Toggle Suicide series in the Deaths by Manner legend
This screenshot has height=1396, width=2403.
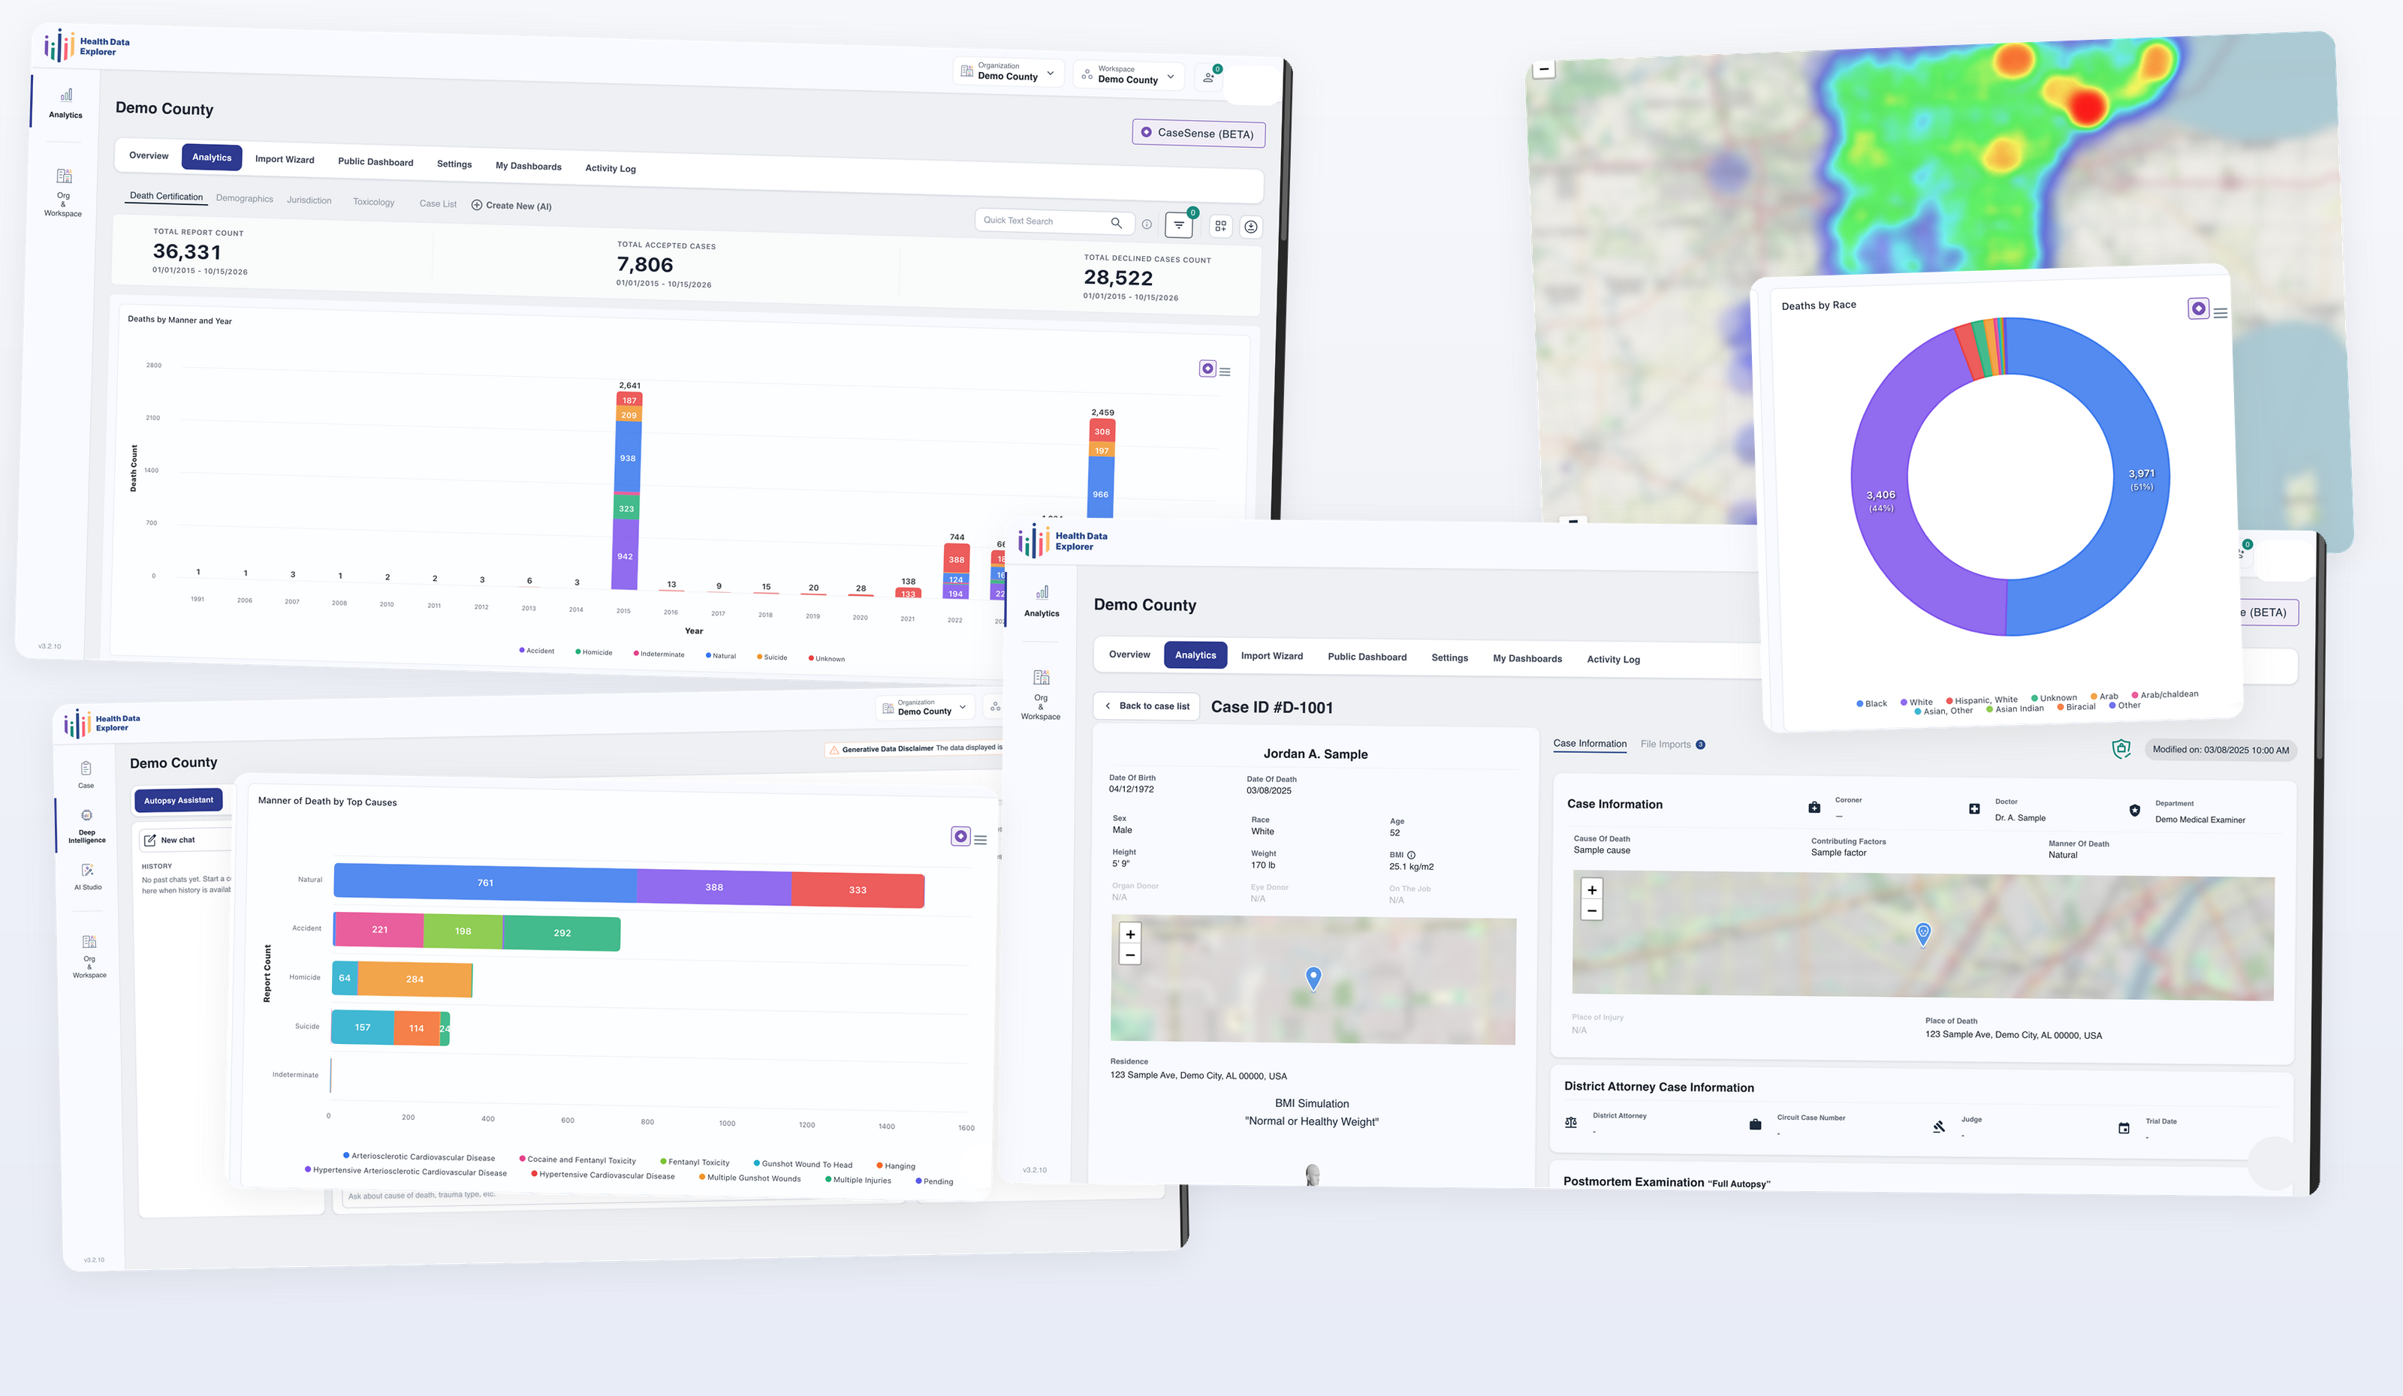pyautogui.click(x=773, y=657)
